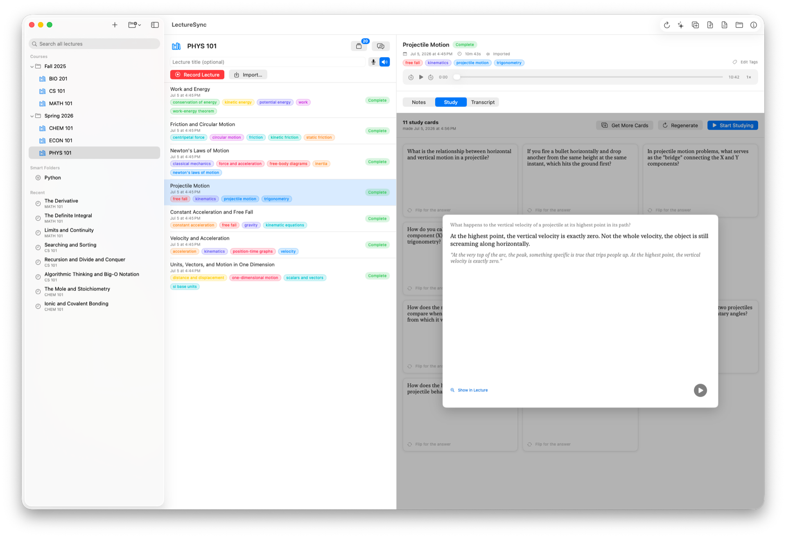Toggle system audio speaker source
The height and width of the screenshot is (538, 786).
(x=385, y=62)
